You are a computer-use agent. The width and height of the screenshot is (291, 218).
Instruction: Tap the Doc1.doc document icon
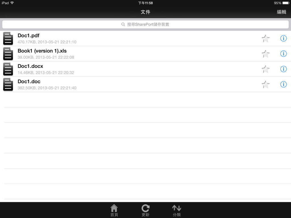[8, 84]
